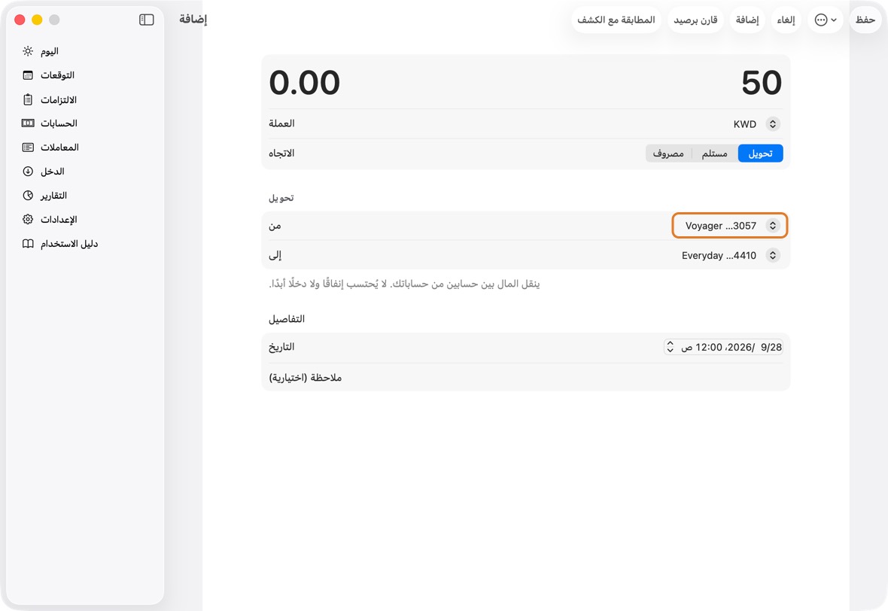Screen dimensions: 888x611
Task: Click the الاتجاه direction label
Action: pyautogui.click(x=281, y=153)
